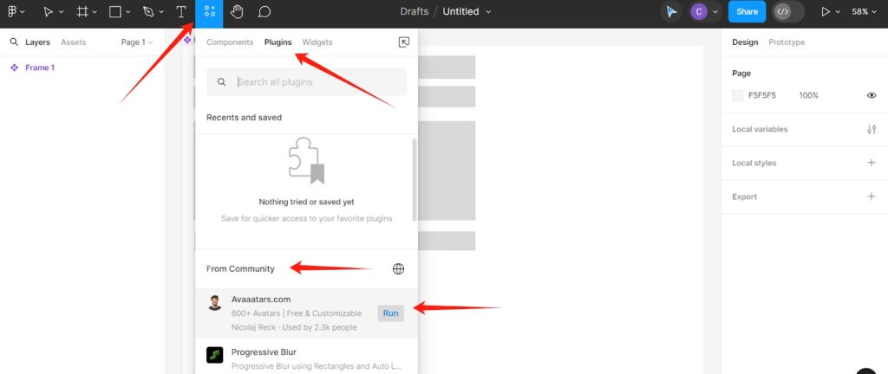Select the Comment tool
The image size is (888, 374).
pos(264,12)
